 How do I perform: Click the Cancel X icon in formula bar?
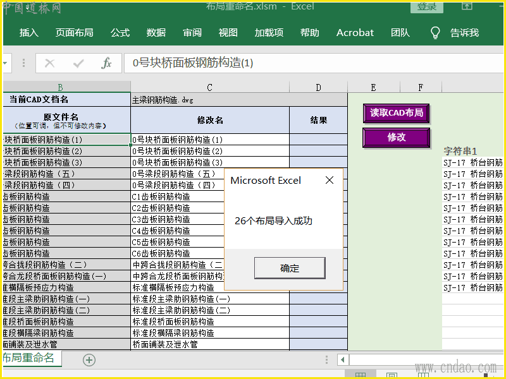point(50,63)
